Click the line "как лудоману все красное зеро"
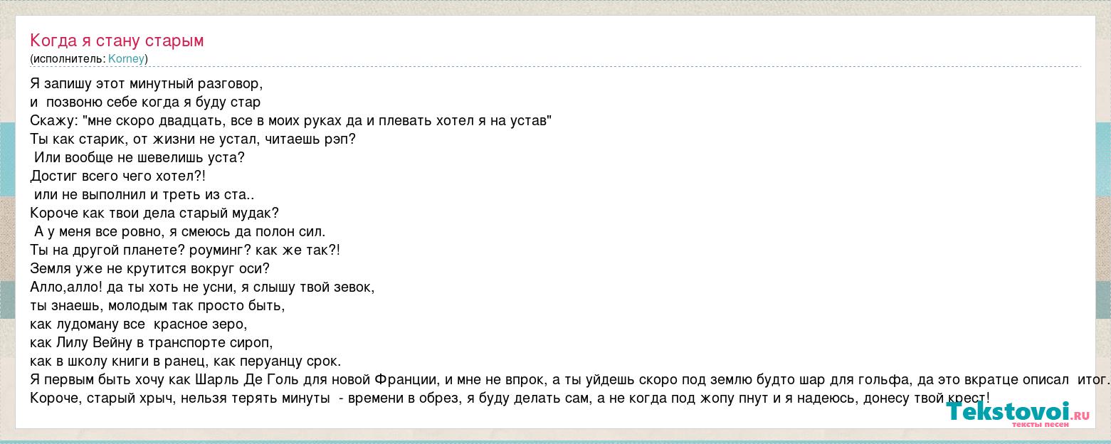Screen dimensions: 1111x444 click(139, 324)
